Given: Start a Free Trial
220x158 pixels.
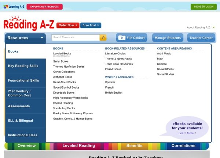Looking at the screenshot, I should (x=91, y=25).
